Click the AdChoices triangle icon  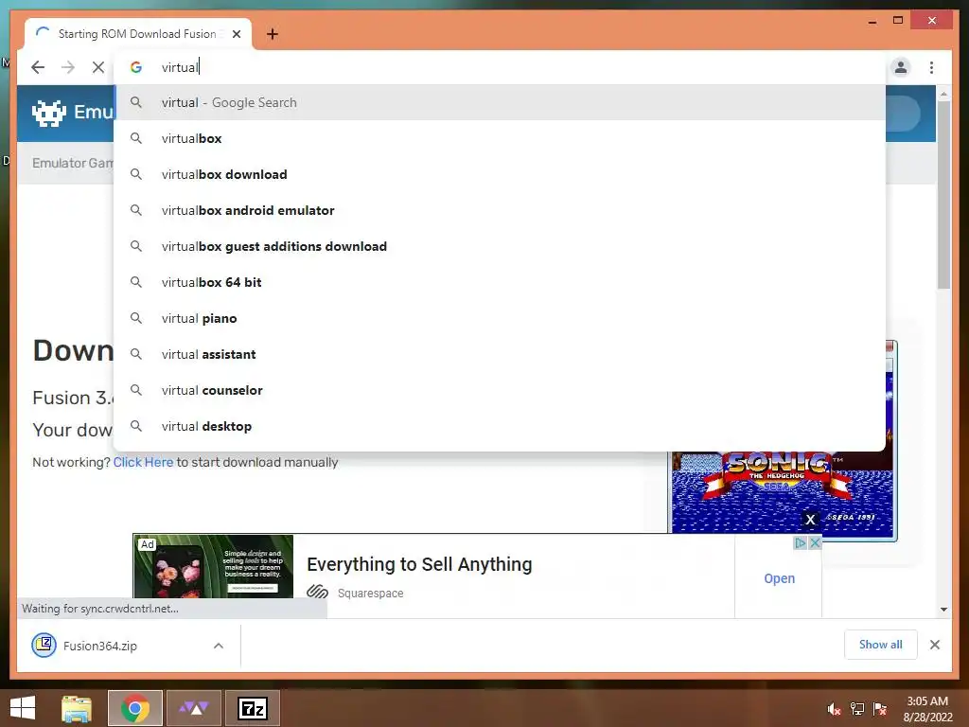tap(801, 542)
